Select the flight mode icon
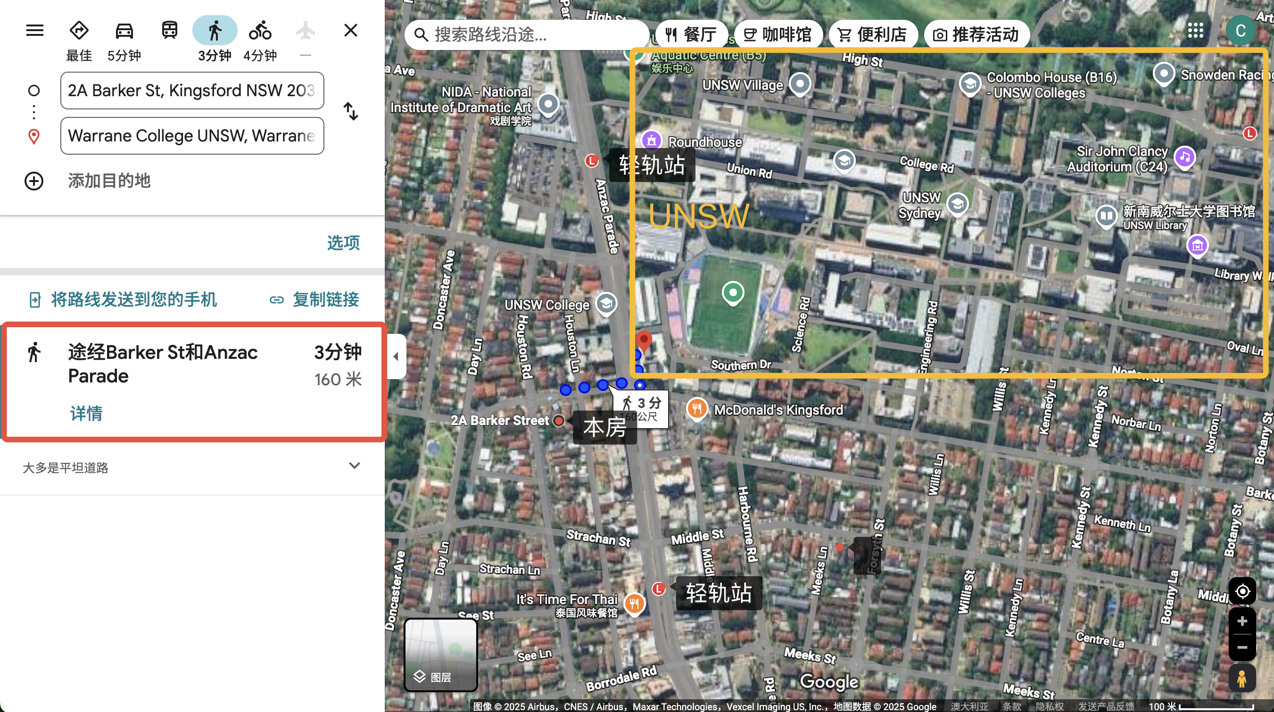 point(306,31)
